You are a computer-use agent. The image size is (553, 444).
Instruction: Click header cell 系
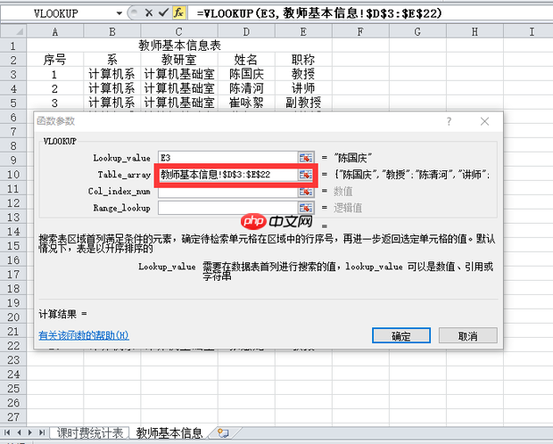coord(112,60)
